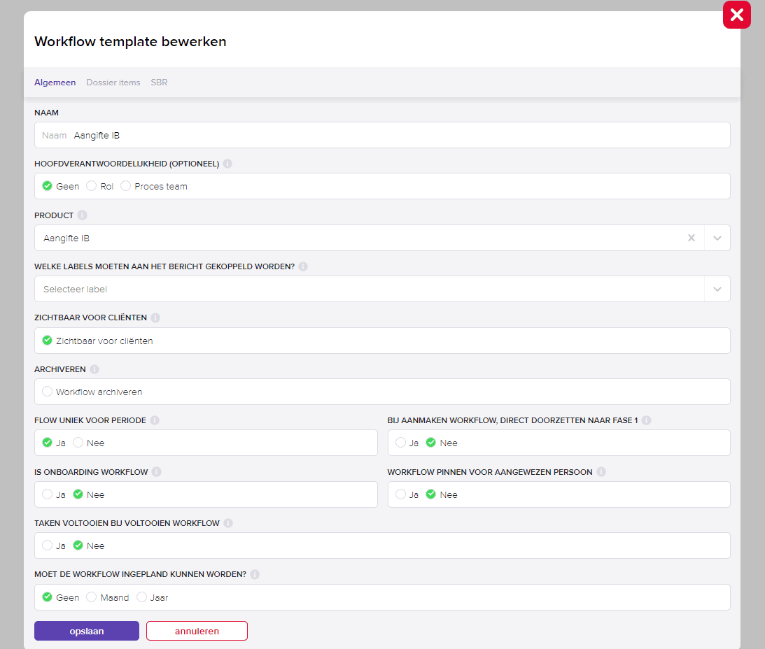Select Geen for workflow planning
Screen dimensions: 765x649
click(48, 597)
